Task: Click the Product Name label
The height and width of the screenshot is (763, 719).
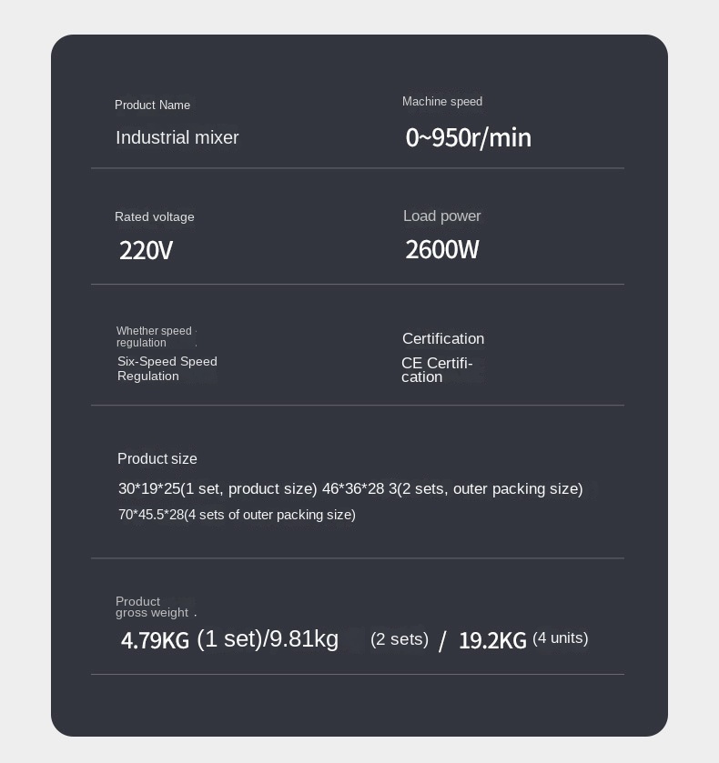Action: coord(153,105)
